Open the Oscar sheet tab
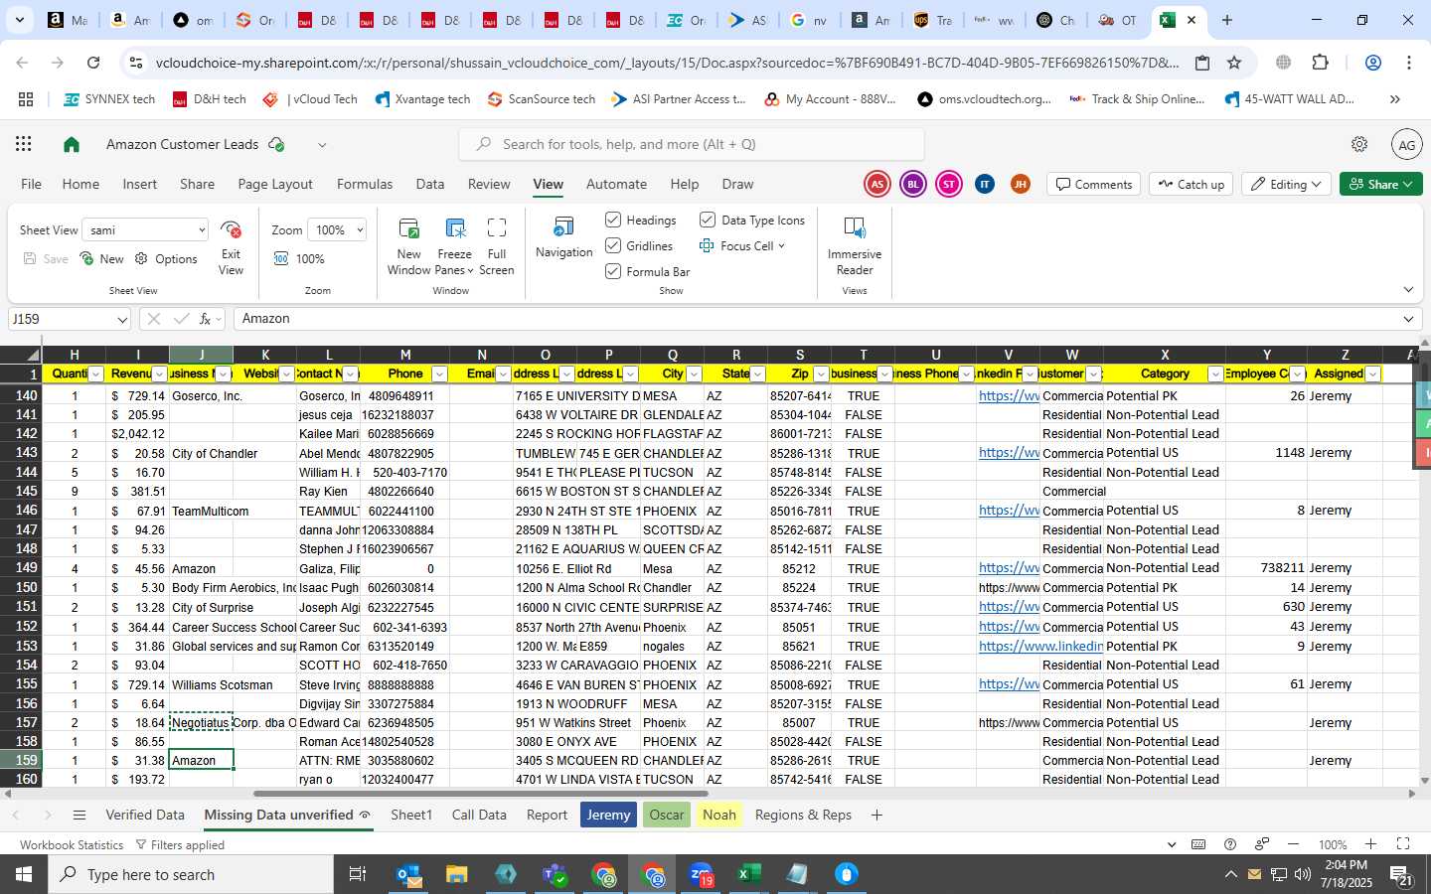The width and height of the screenshot is (1431, 894). pyautogui.click(x=666, y=816)
